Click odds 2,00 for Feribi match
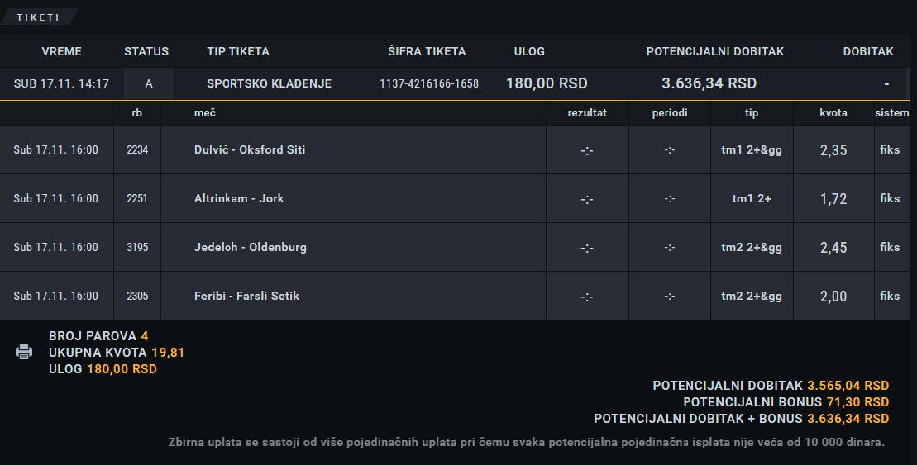The width and height of the screenshot is (917, 465). (x=833, y=297)
